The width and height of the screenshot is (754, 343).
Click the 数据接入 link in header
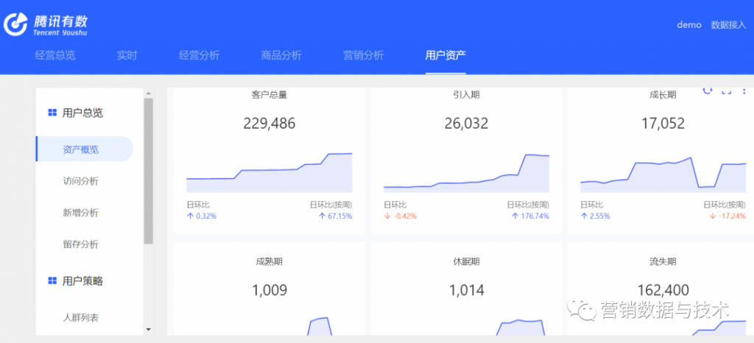coord(727,25)
